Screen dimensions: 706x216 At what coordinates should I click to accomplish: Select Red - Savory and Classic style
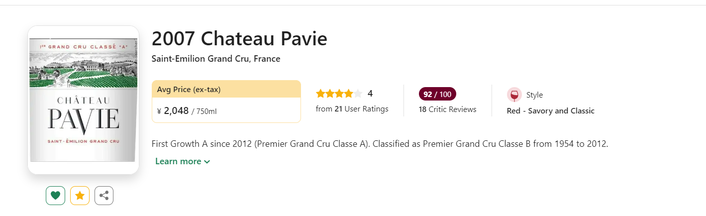[550, 111]
